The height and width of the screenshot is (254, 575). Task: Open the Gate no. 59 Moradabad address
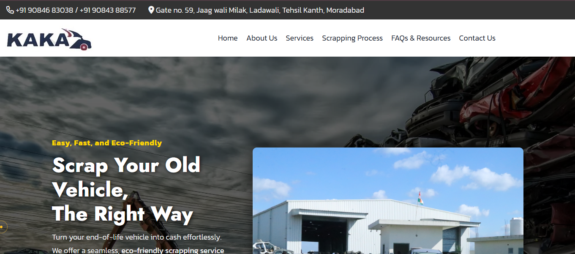click(260, 10)
